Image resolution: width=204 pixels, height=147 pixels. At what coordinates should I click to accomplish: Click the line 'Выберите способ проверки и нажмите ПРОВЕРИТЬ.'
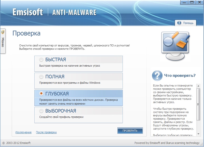tap(52, 49)
